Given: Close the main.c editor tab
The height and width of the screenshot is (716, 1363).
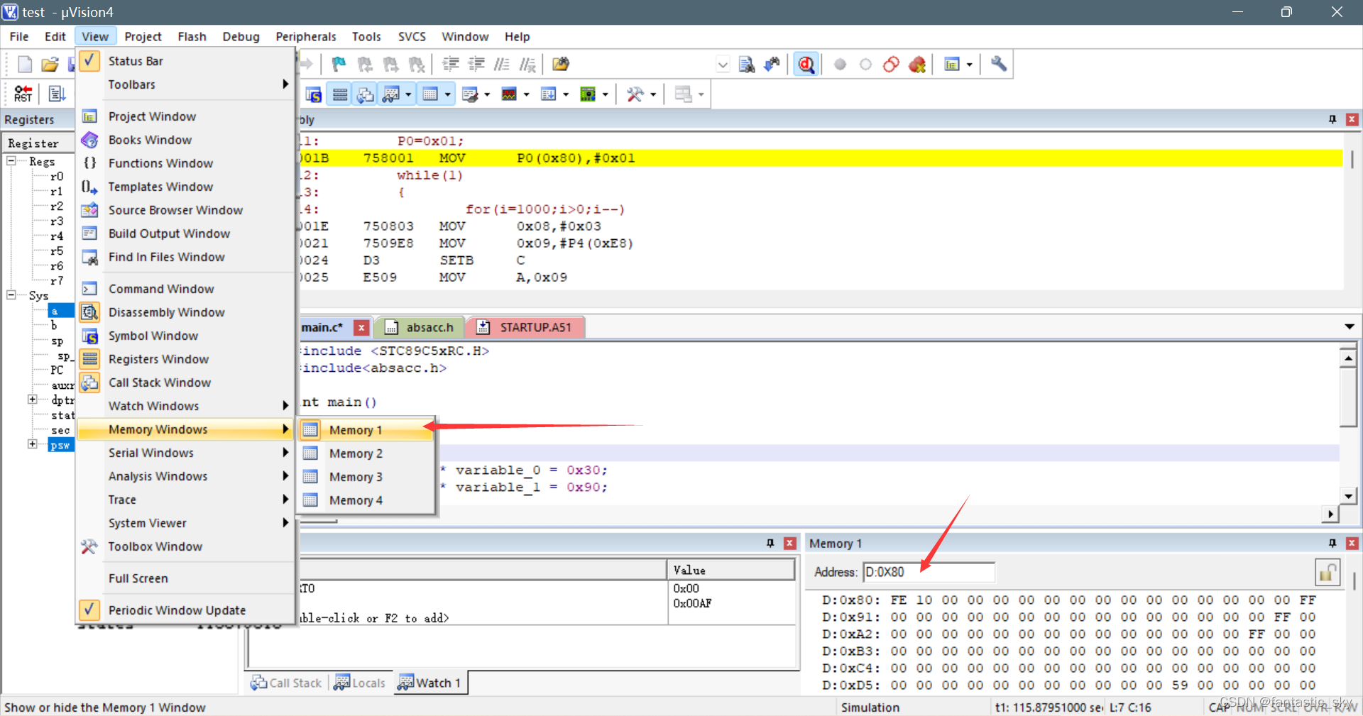Looking at the screenshot, I should click(x=361, y=327).
